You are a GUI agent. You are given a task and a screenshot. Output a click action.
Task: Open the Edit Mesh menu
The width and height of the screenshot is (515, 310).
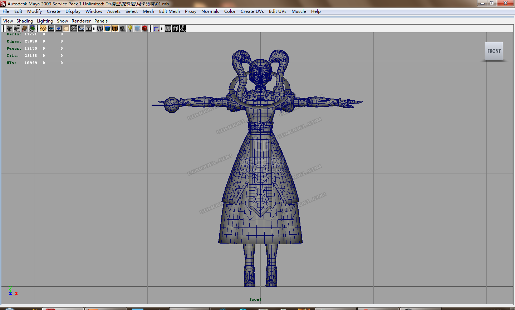click(x=170, y=11)
